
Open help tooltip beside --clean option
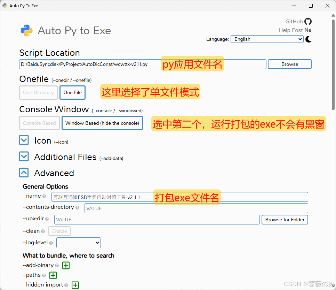43,231
